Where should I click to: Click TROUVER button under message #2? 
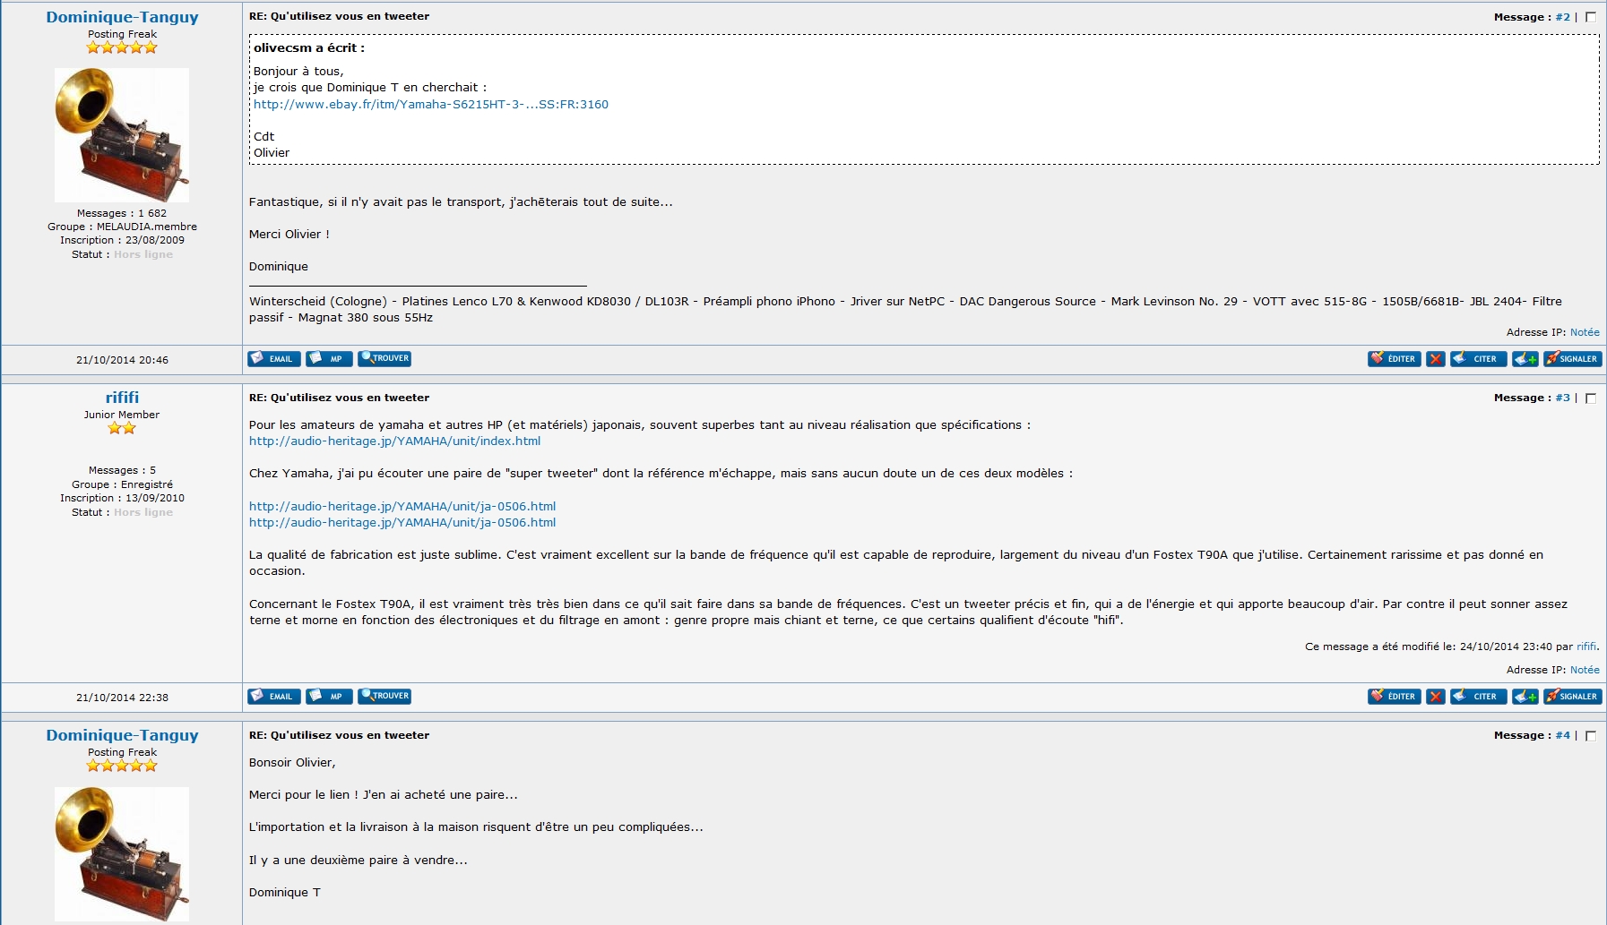[x=384, y=359]
